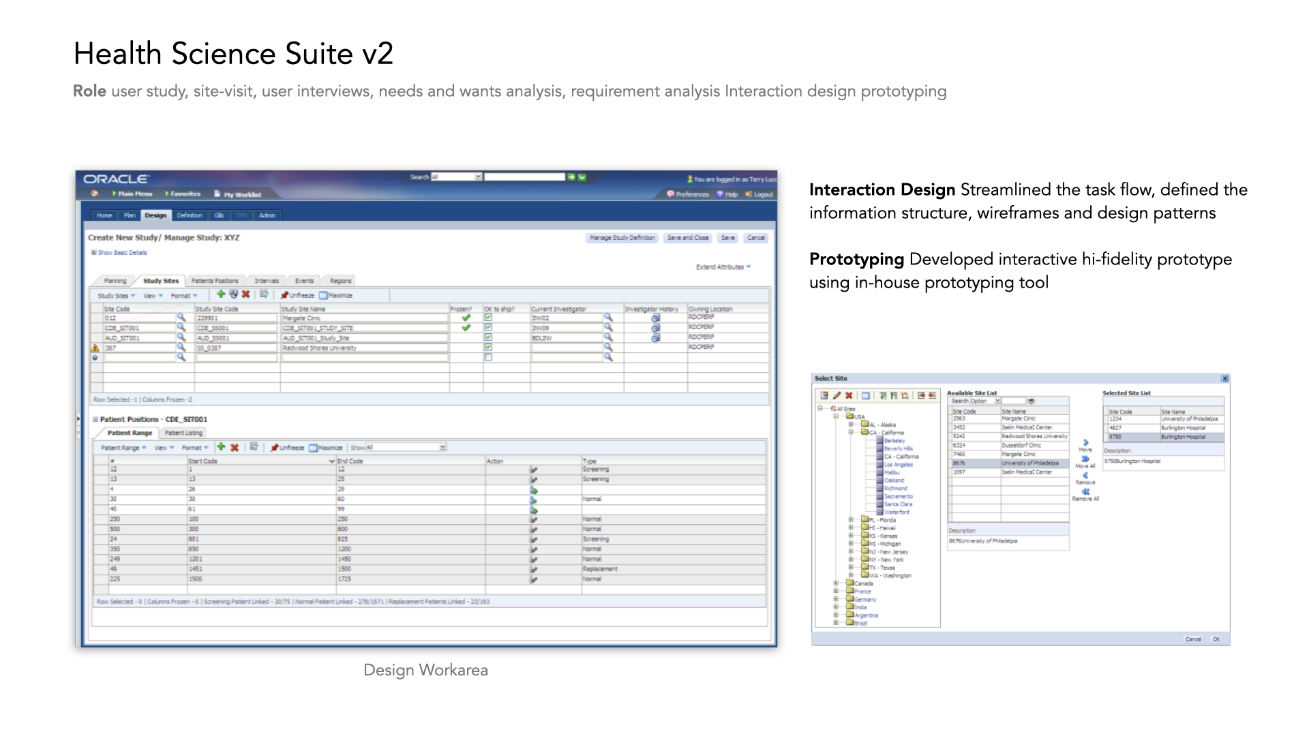This screenshot has width=1309, height=736.
Task: Click Maximize icon in Patient Range toolbar
Action: [314, 448]
